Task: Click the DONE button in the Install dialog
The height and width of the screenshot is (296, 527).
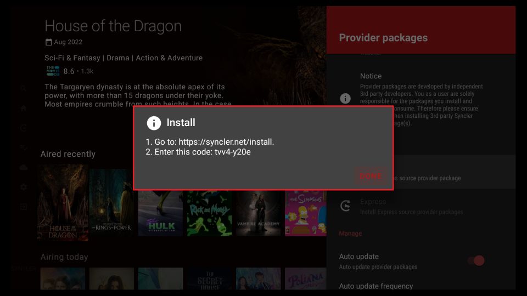Action: (371, 176)
